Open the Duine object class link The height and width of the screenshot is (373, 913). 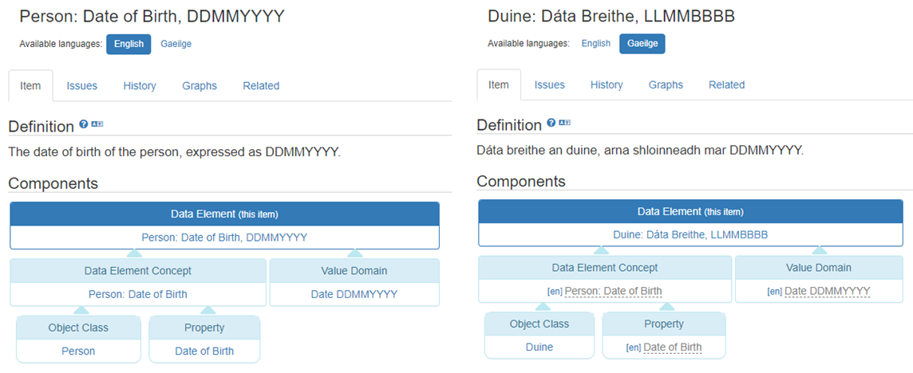[539, 347]
